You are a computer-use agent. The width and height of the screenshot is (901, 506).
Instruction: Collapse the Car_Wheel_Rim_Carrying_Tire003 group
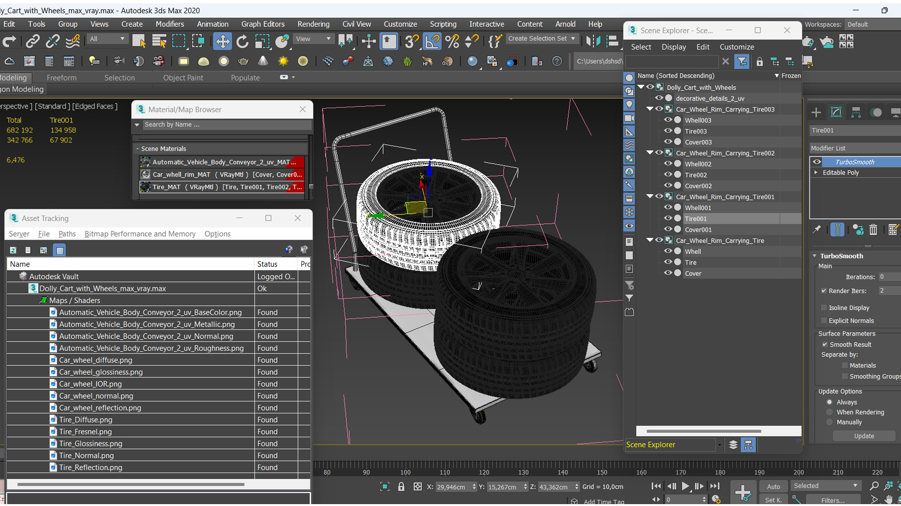pyautogui.click(x=649, y=109)
